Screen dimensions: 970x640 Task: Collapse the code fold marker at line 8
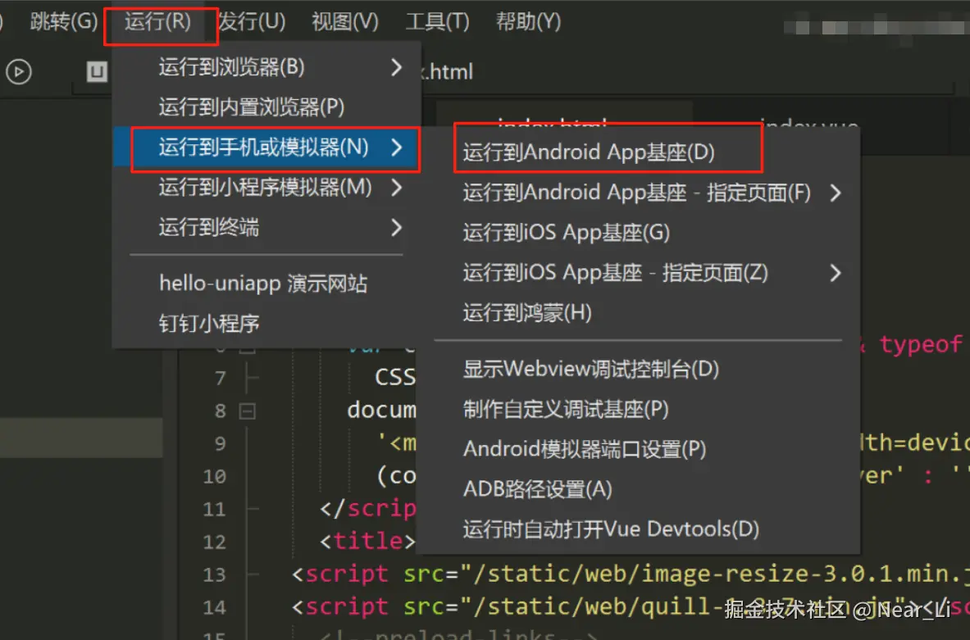pos(247,411)
